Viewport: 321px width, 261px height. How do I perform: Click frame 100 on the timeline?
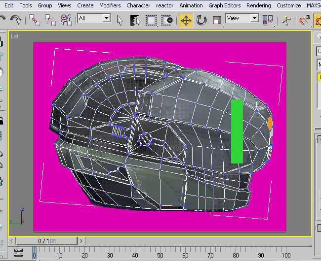tap(286, 255)
